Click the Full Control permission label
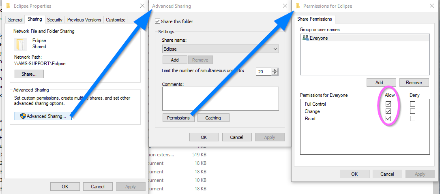 [316, 104]
